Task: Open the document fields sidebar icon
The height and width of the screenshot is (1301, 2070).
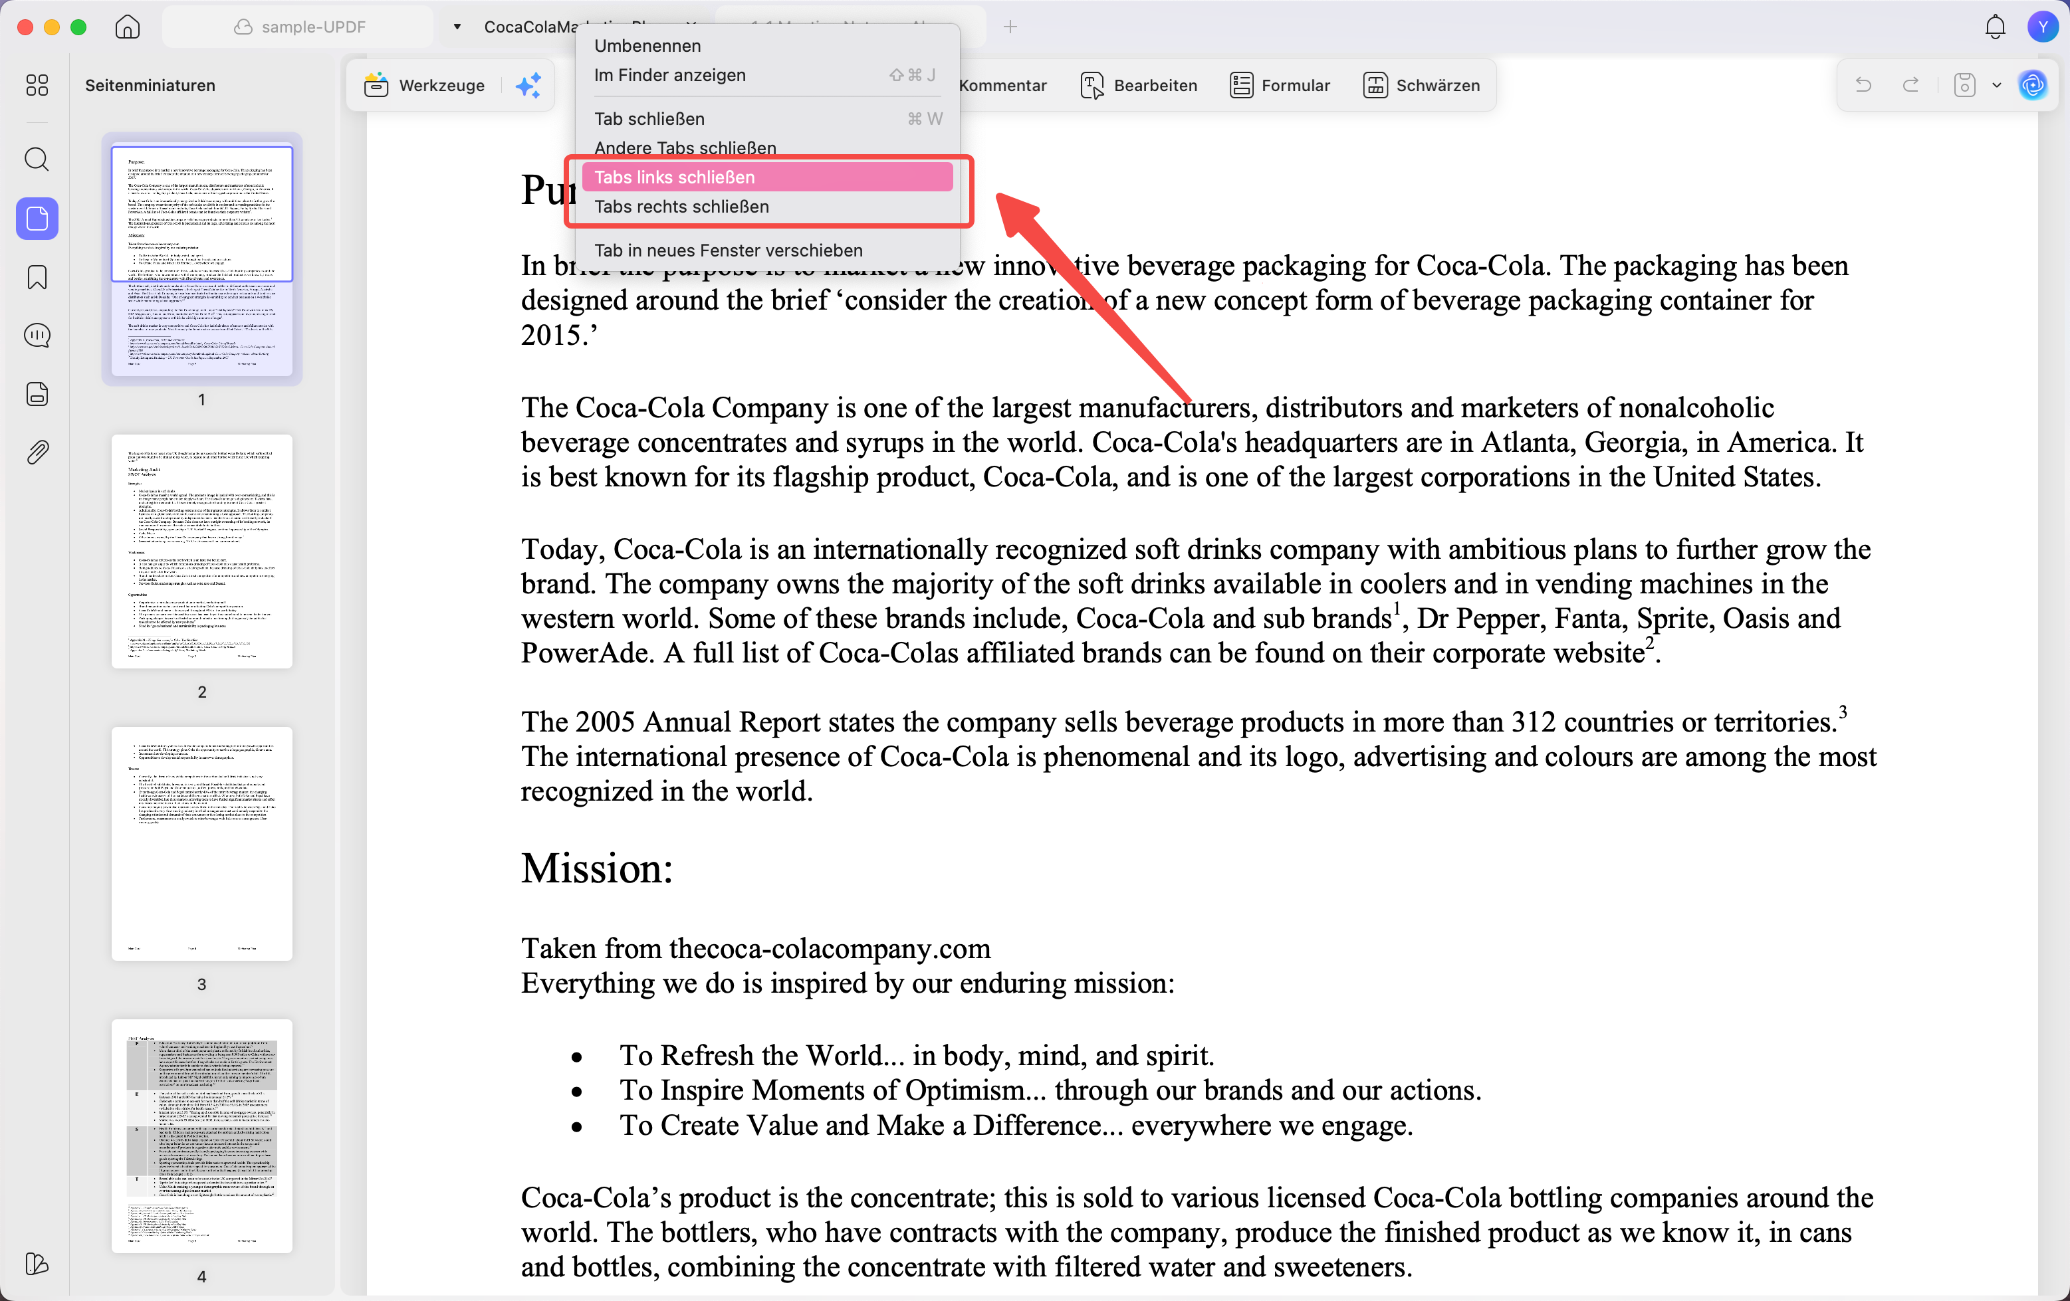Action: (x=37, y=393)
